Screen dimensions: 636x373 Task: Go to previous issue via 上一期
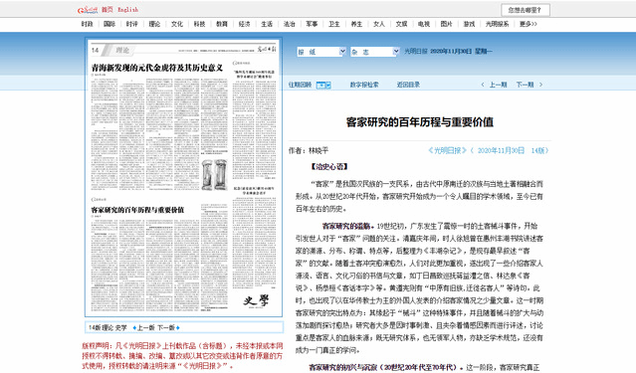[498, 85]
